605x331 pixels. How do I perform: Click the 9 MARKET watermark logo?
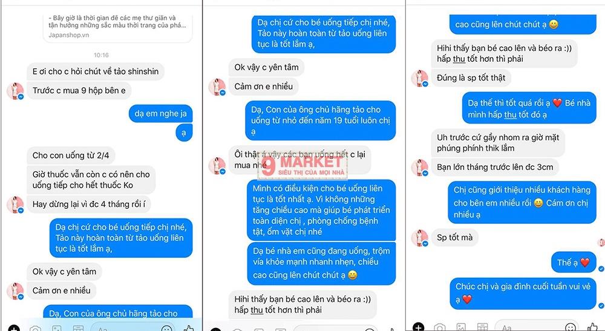(x=302, y=166)
